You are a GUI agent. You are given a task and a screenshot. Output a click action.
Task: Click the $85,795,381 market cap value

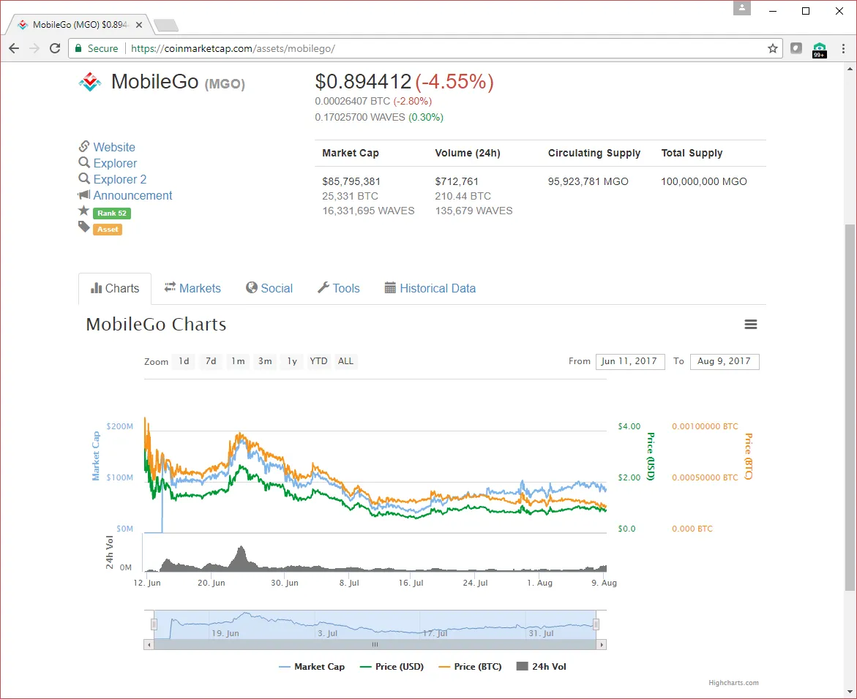coord(351,181)
